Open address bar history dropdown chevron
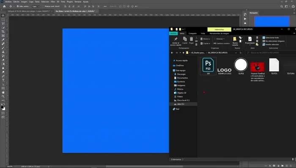 click(x=236, y=53)
